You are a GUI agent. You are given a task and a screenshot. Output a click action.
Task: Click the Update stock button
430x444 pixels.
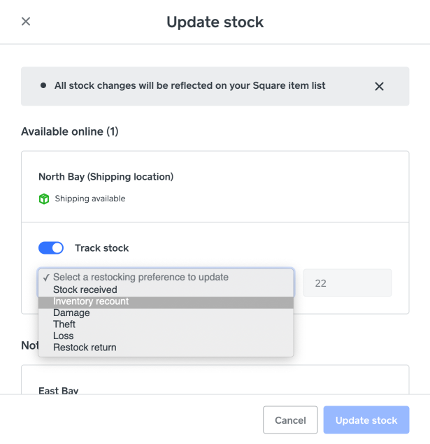point(366,420)
